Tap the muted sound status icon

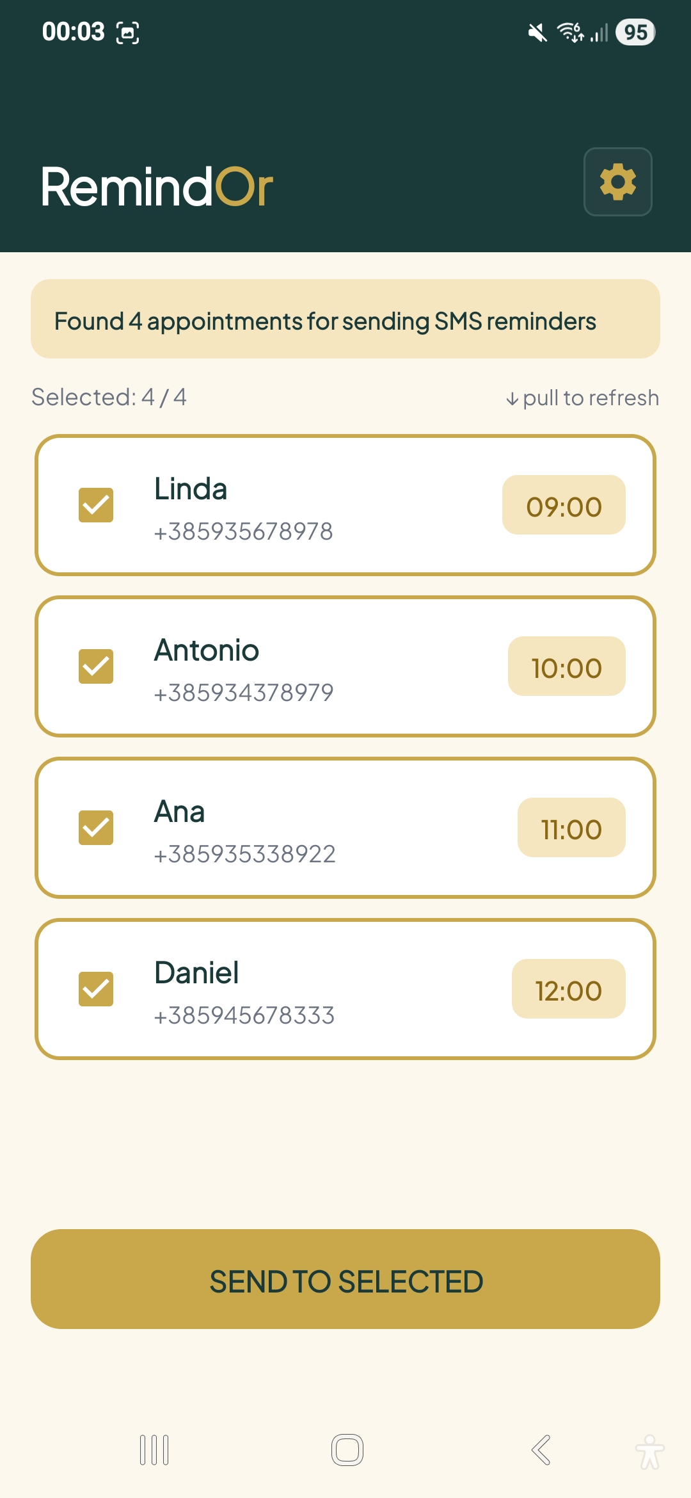coord(537,32)
